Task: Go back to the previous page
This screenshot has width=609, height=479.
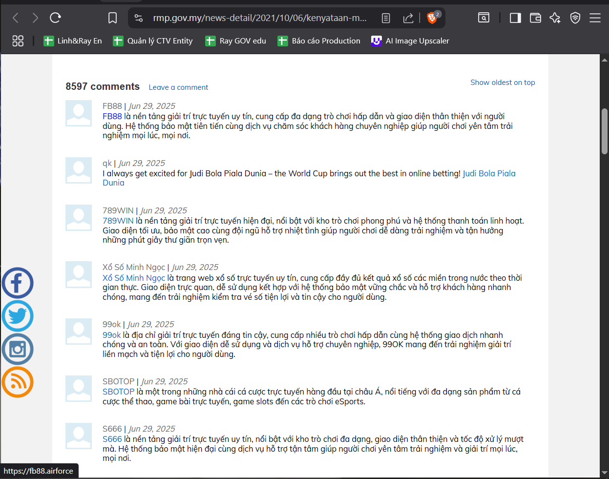Action: pyautogui.click(x=16, y=18)
